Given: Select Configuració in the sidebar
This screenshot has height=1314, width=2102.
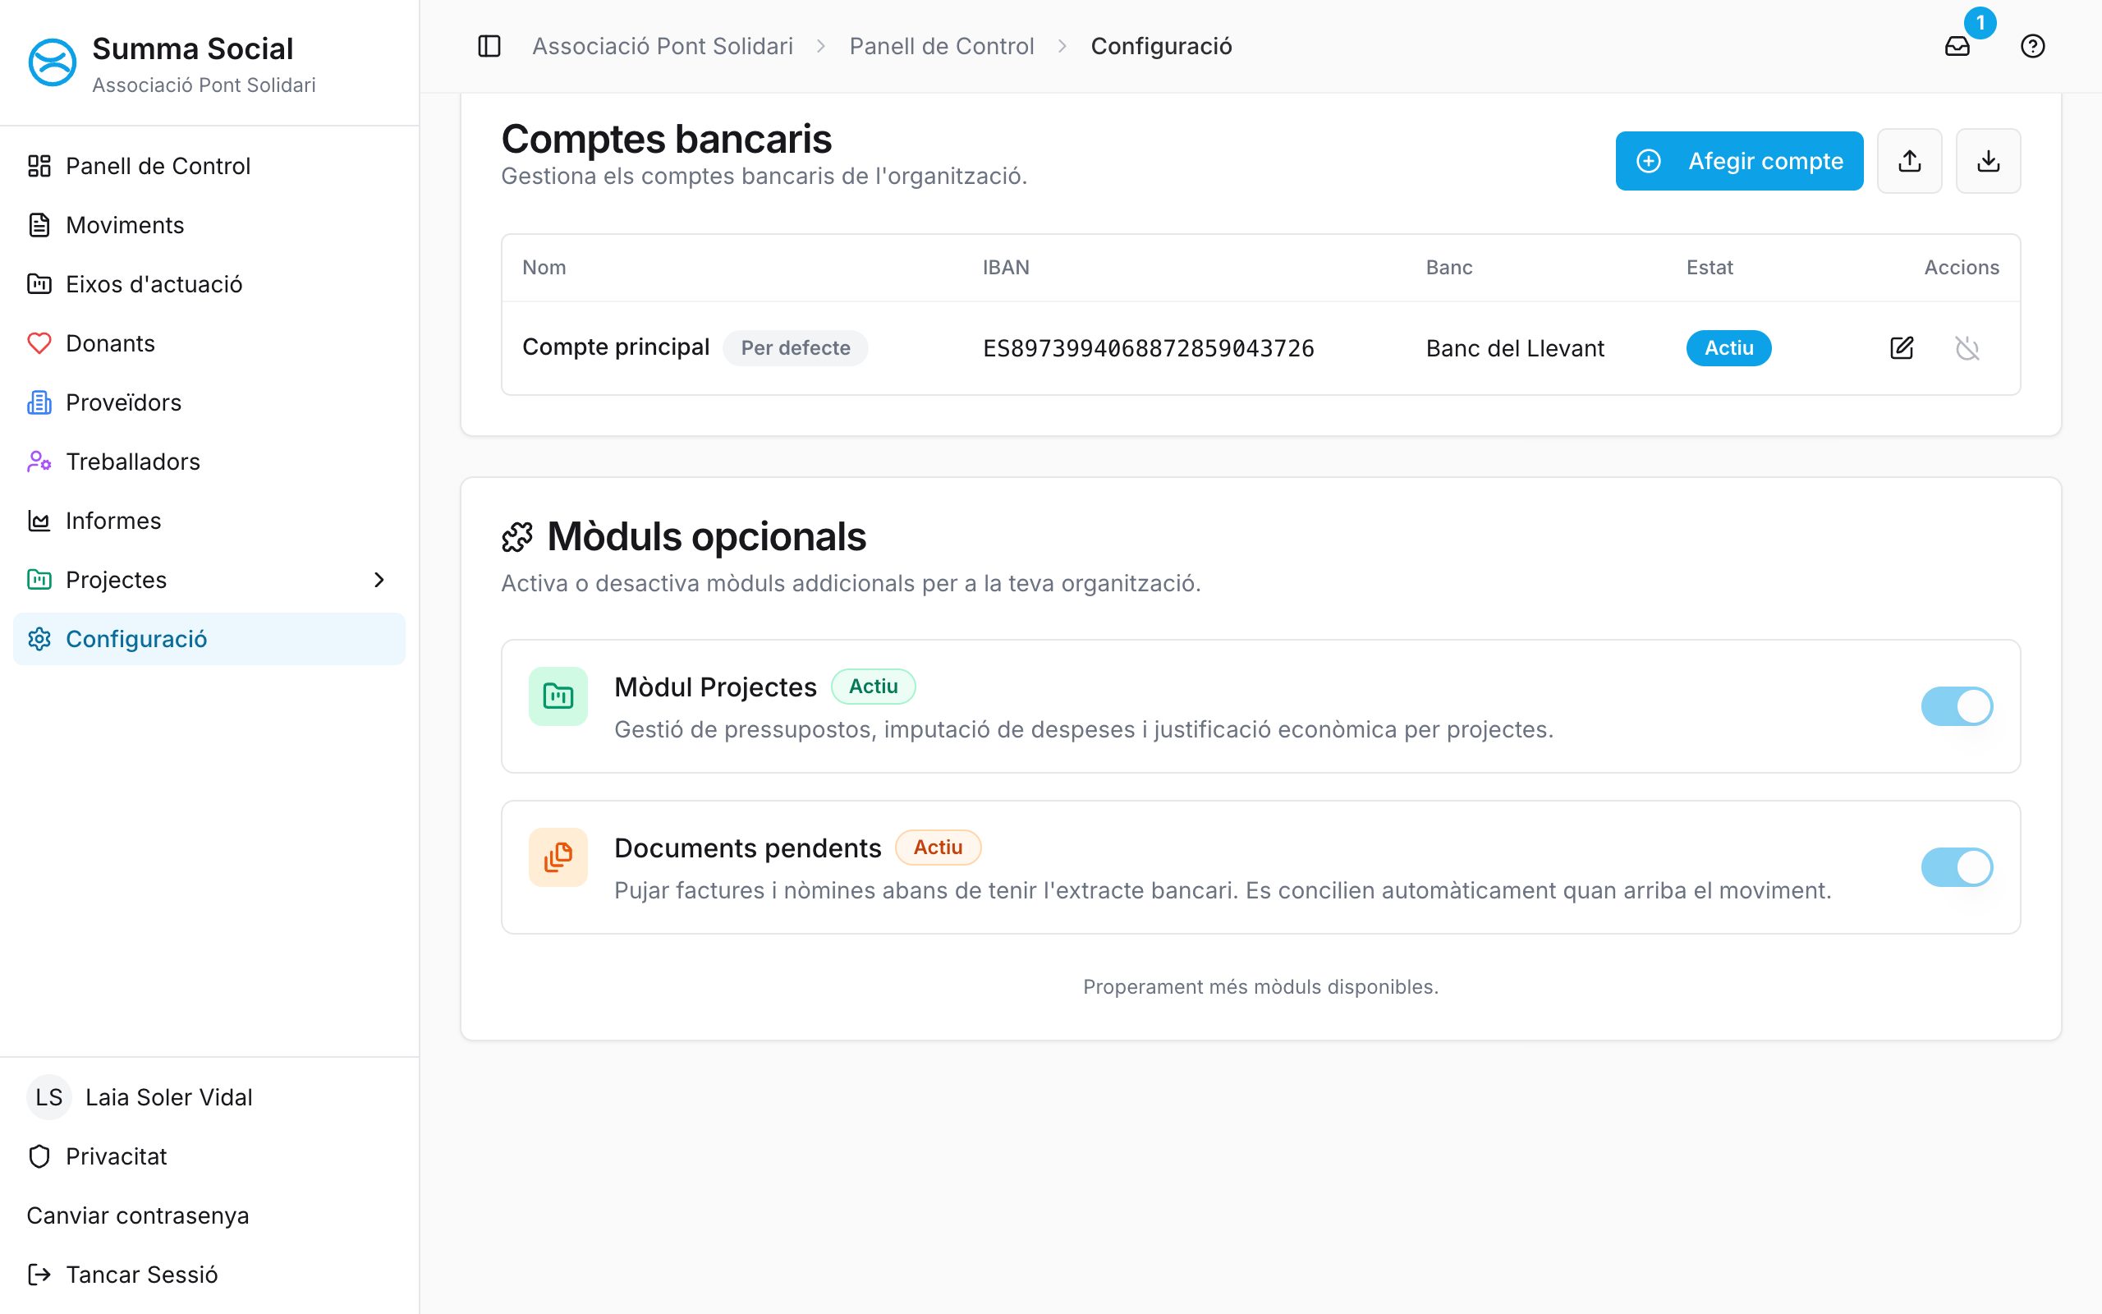Looking at the screenshot, I should (209, 639).
